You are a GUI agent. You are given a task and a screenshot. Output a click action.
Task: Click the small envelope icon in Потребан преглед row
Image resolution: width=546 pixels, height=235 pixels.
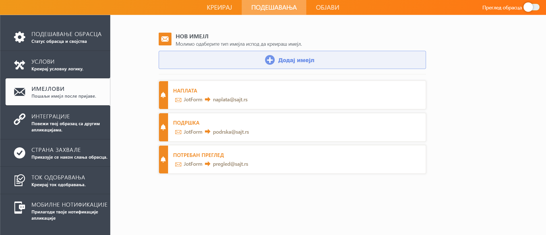tap(178, 164)
